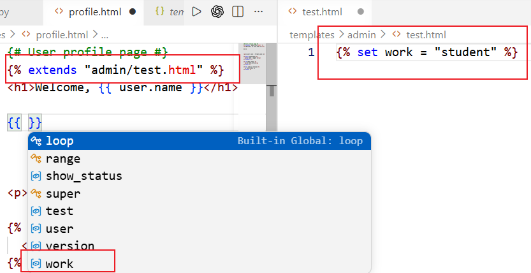Click the Built-in Global: loop detail text
The image size is (531, 273).
[300, 141]
